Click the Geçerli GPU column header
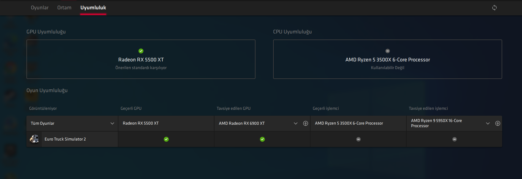The image size is (522, 179). (131, 109)
